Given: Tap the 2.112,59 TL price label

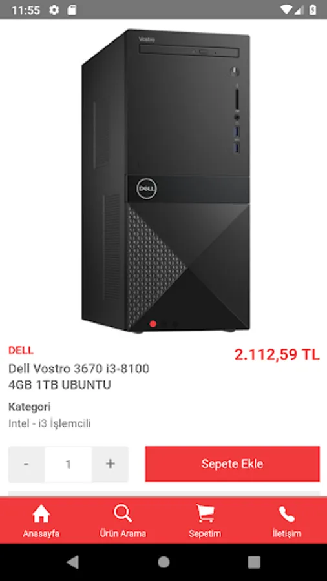Looking at the screenshot, I should click(x=277, y=354).
